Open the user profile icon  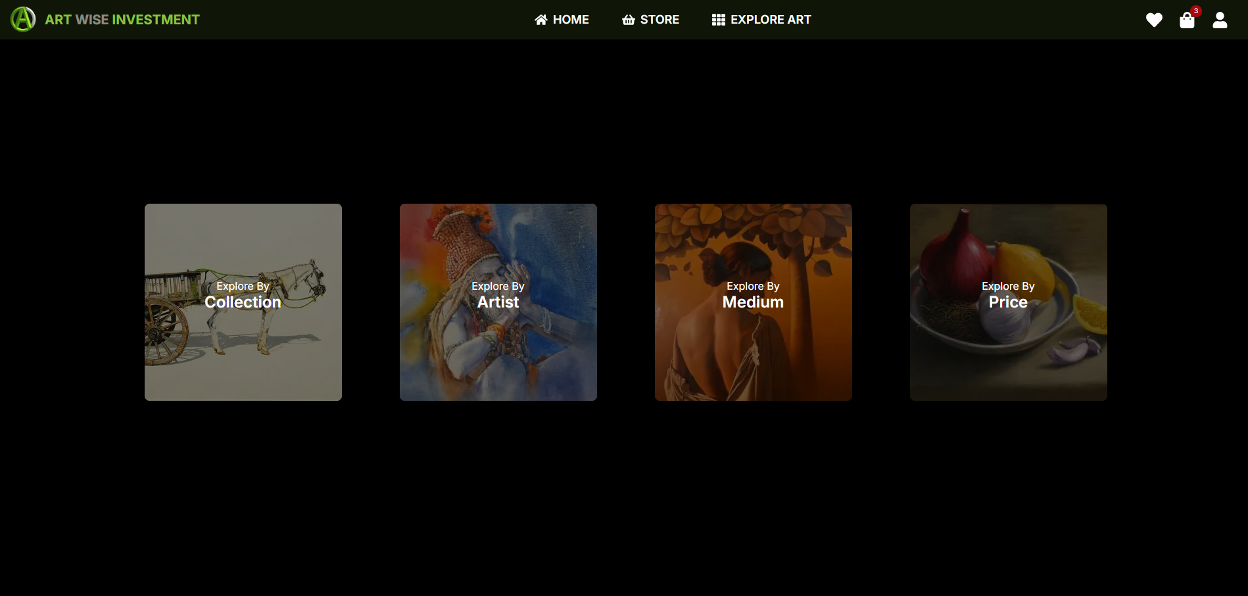click(x=1220, y=20)
